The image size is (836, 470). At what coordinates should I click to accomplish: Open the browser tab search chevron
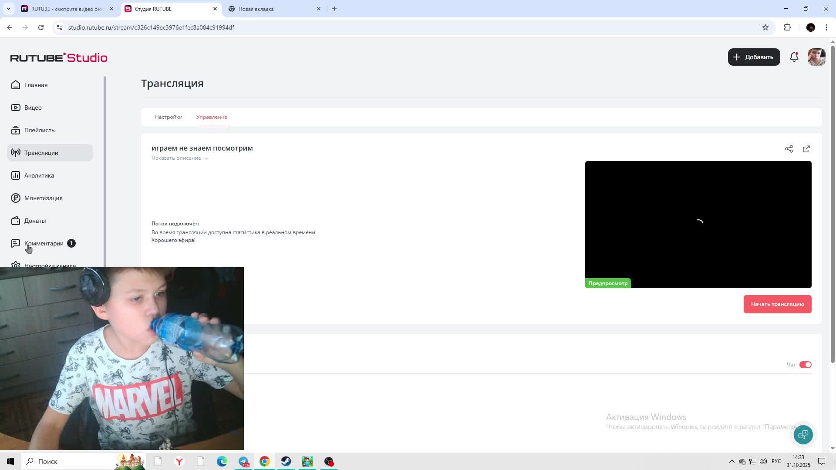coord(8,9)
